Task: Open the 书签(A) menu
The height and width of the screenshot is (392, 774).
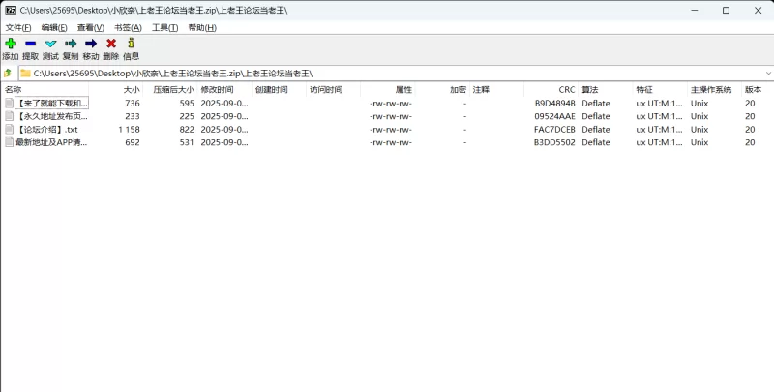Action: (129, 28)
